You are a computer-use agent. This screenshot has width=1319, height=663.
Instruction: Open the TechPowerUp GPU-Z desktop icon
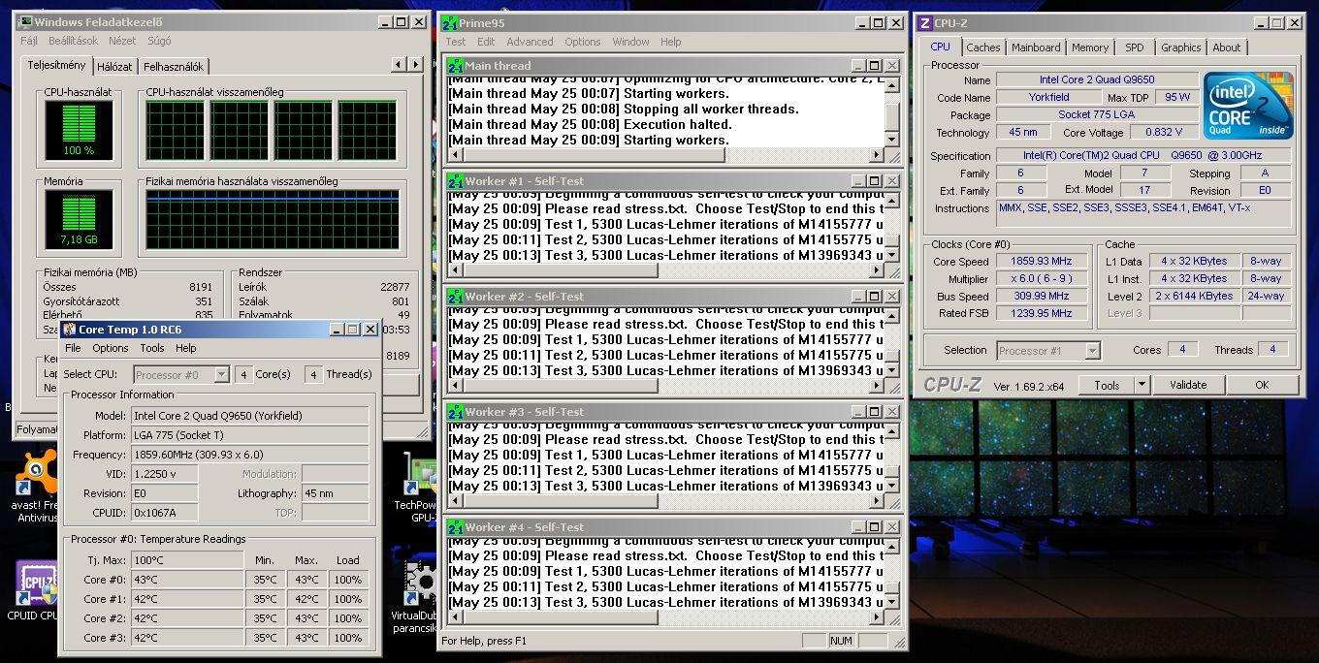[419, 475]
